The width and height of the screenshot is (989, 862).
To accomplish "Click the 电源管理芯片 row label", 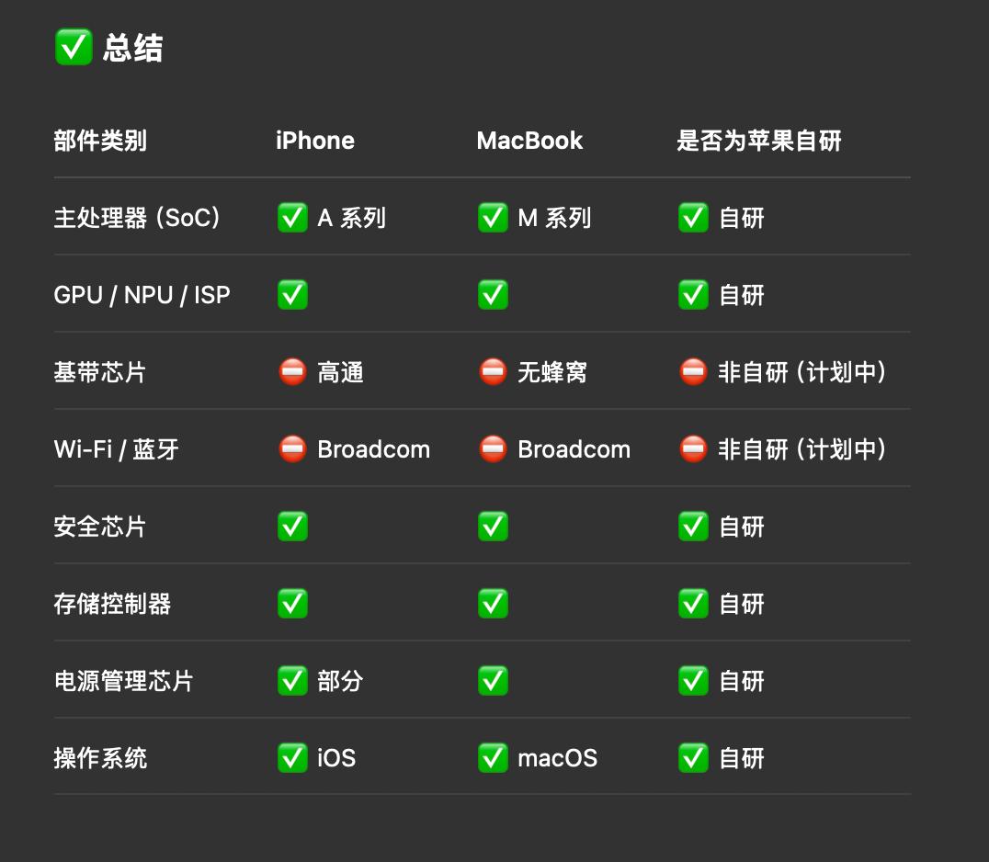I will pyautogui.click(x=123, y=681).
